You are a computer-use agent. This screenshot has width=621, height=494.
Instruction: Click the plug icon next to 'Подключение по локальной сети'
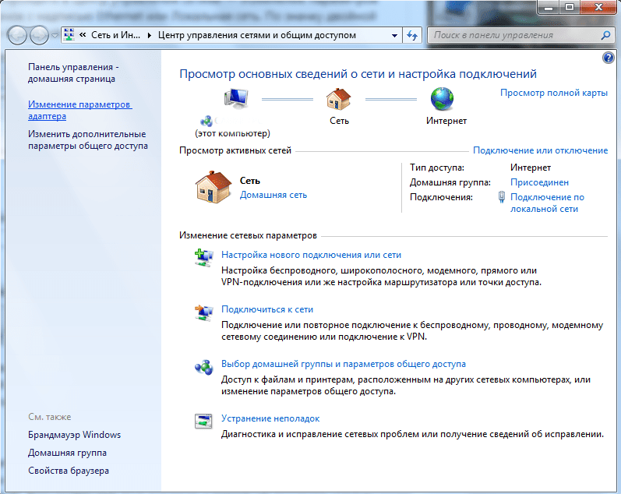point(501,197)
